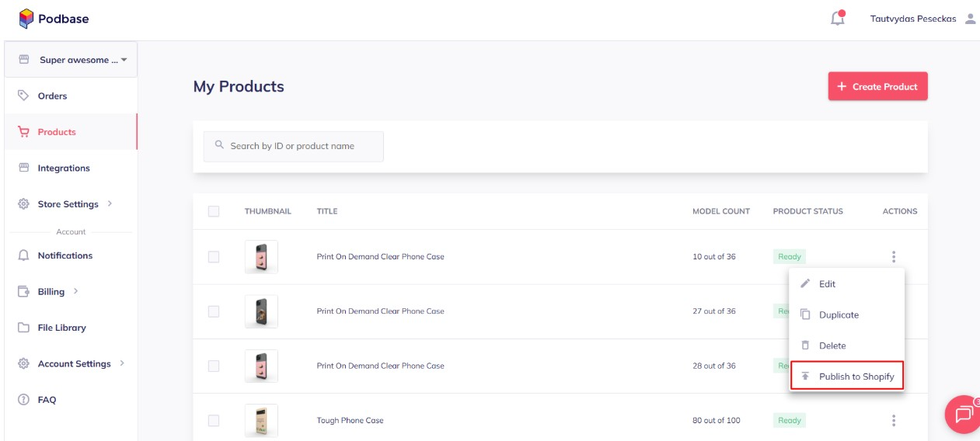Click the copy icon next to Duplicate
This screenshot has height=441, width=980.
[x=805, y=314]
